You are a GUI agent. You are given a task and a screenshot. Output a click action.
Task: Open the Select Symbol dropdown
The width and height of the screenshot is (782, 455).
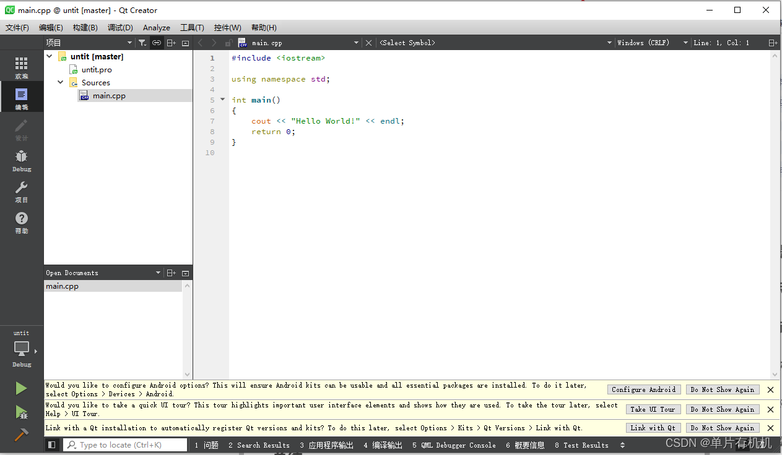click(495, 43)
